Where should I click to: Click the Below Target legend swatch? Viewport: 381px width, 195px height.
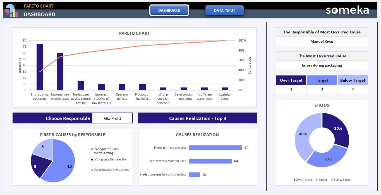click(x=332, y=180)
